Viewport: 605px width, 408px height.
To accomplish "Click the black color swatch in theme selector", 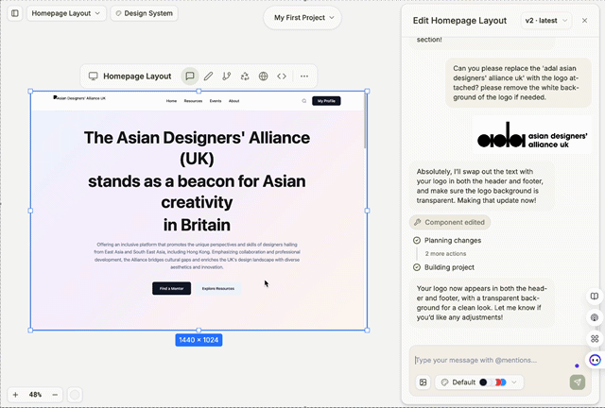I will click(x=483, y=382).
